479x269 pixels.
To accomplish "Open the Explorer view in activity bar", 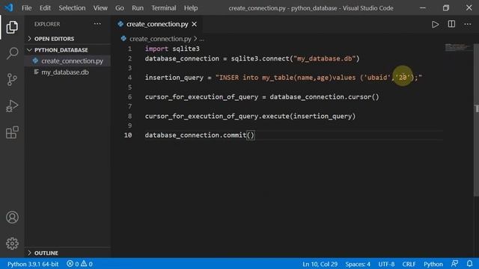I will tap(12, 27).
